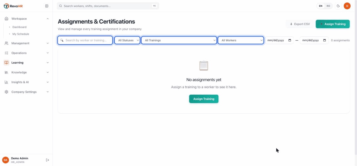Open the Learning book icon section

[x=6, y=63]
